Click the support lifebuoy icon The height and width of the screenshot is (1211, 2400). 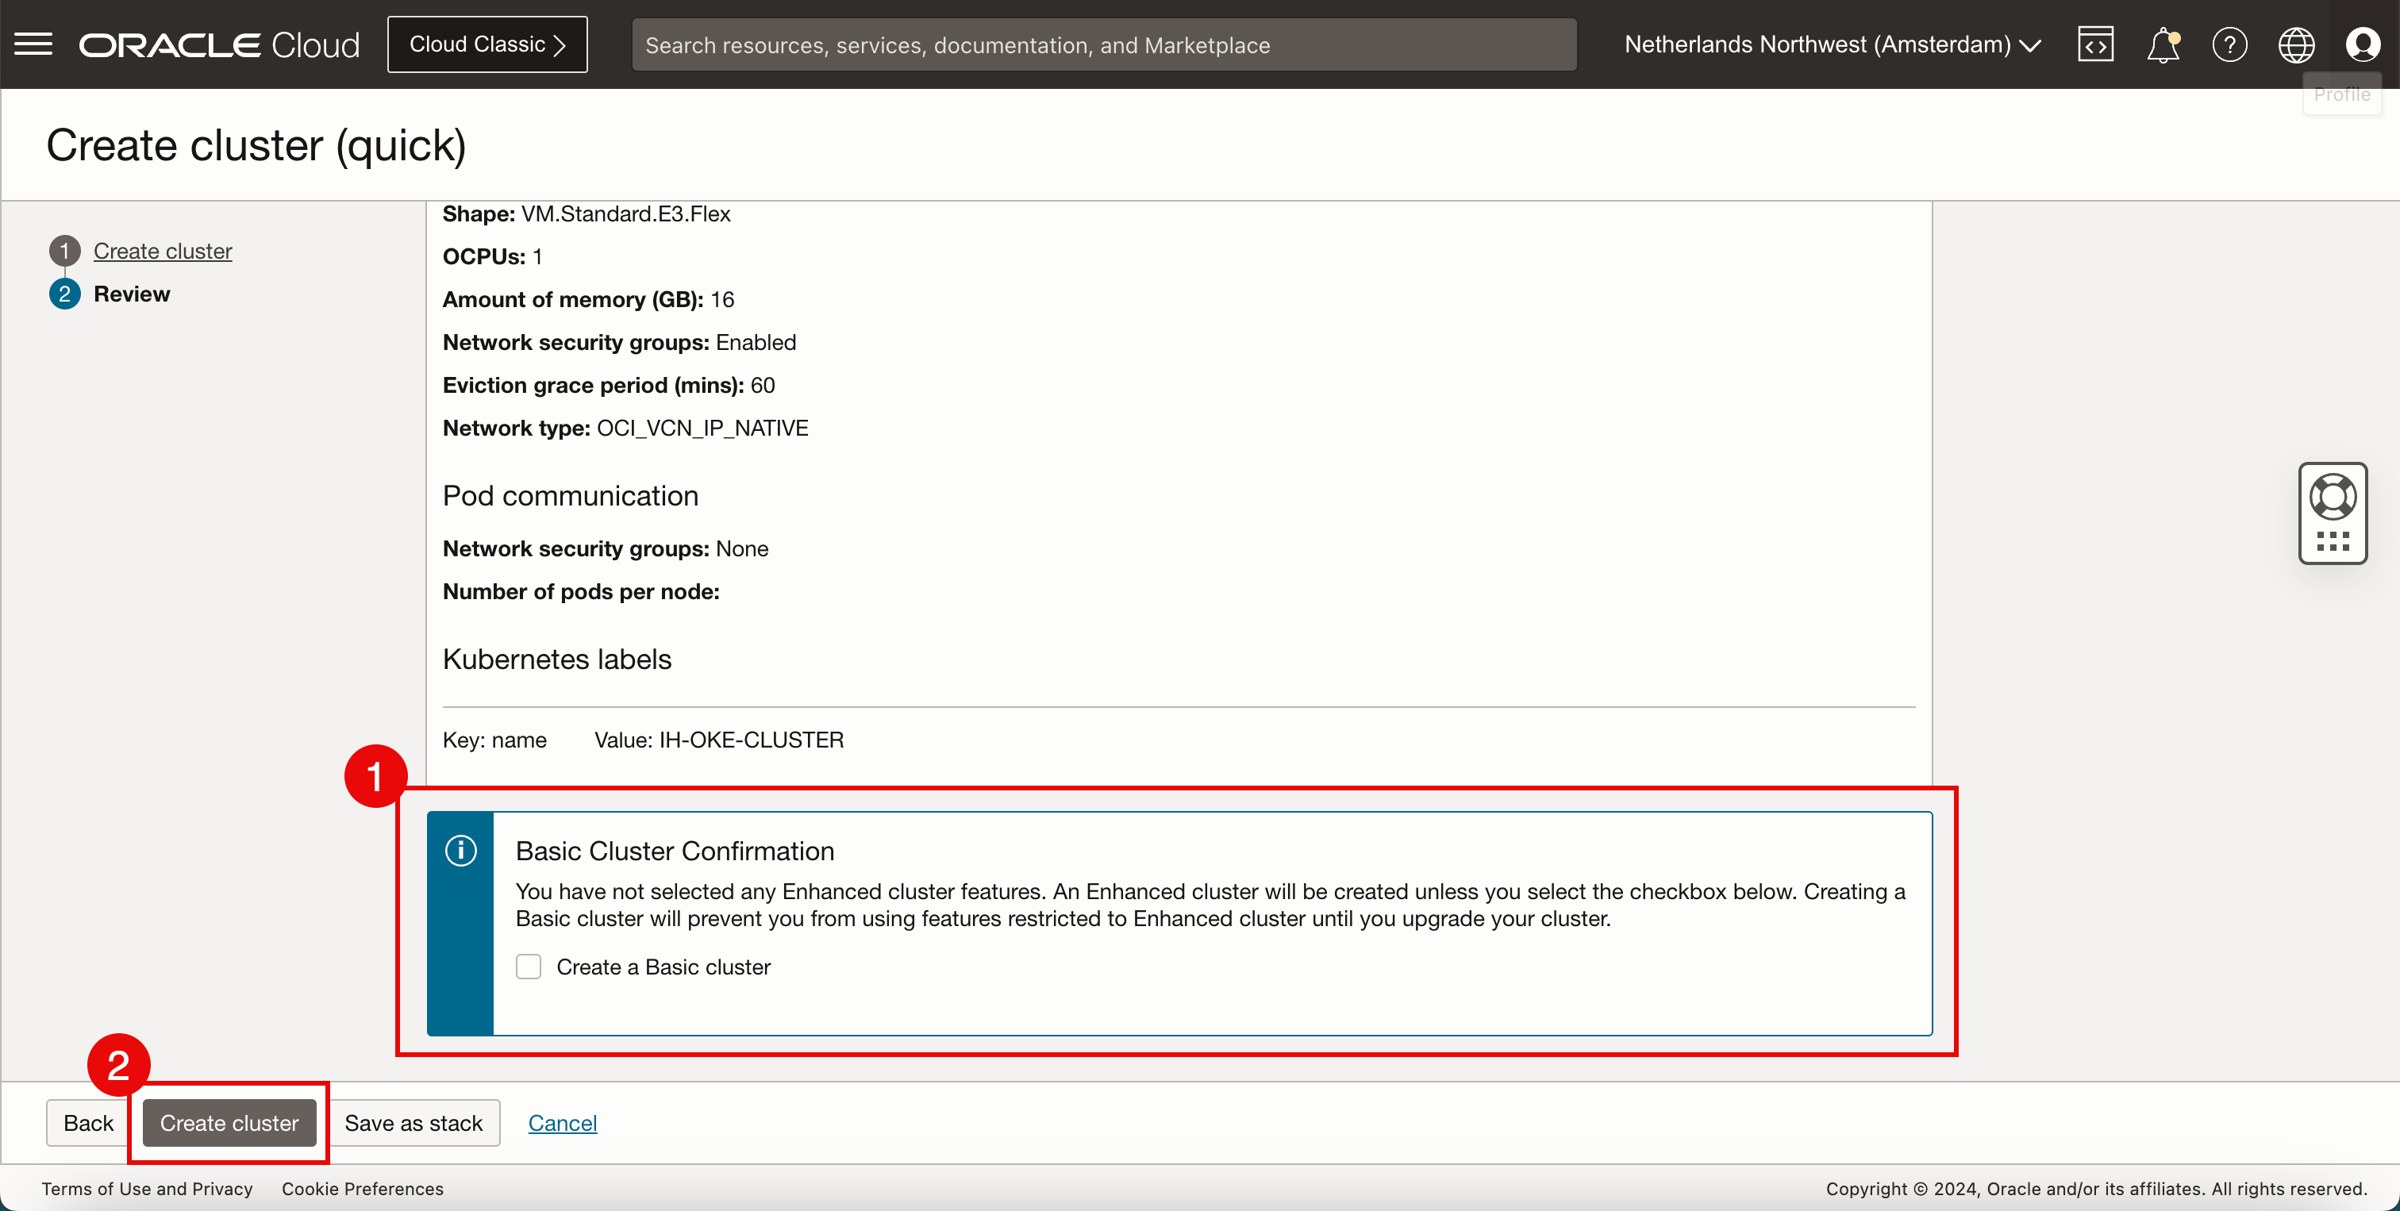(2332, 497)
